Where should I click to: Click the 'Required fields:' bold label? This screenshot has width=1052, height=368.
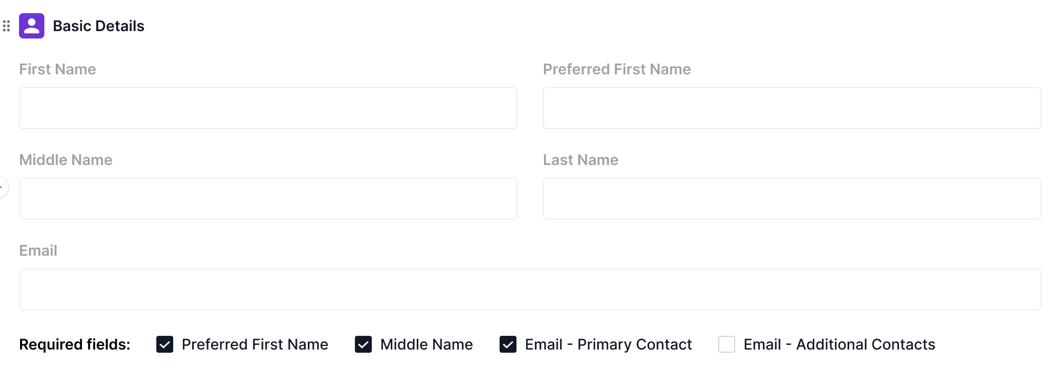[74, 344]
